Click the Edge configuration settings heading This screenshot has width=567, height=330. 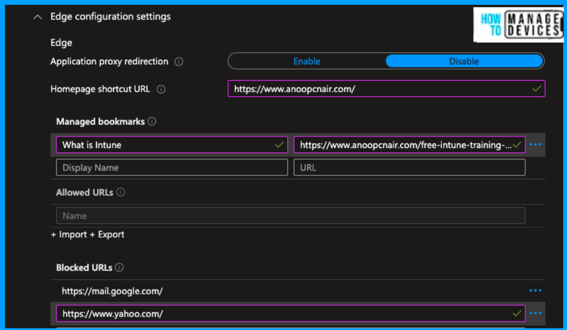110,16
